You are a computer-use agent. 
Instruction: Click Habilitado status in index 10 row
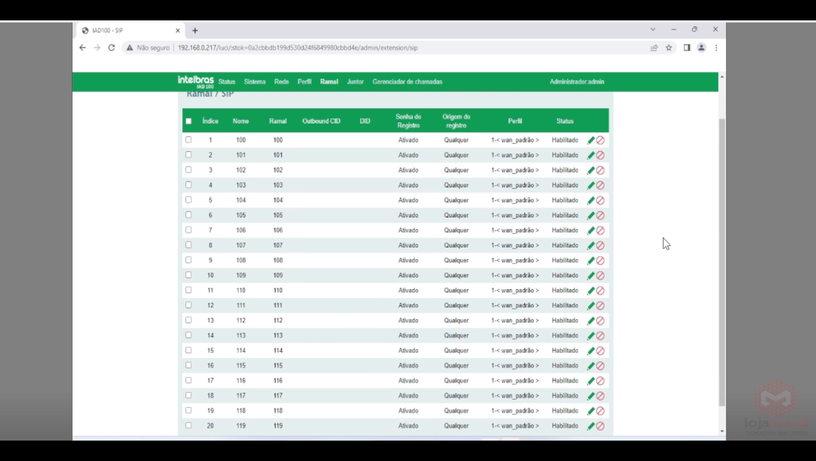click(x=565, y=276)
